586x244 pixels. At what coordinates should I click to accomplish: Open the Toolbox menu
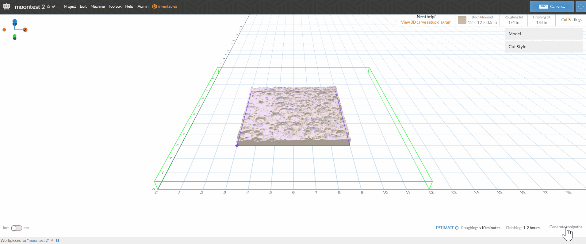coord(115,6)
